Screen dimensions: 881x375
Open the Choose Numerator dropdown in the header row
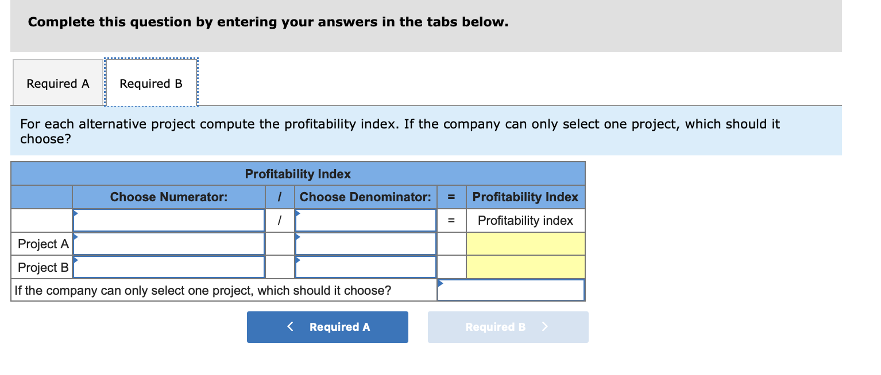pyautogui.click(x=168, y=220)
